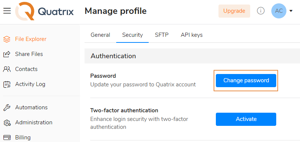Open the SFTP tab
The height and width of the screenshot is (142, 300).
point(162,35)
